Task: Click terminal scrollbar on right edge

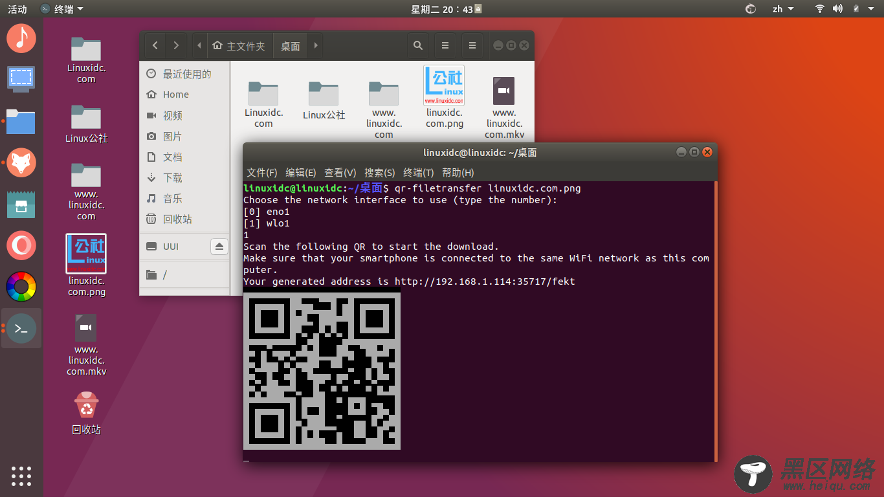Action: coord(715,322)
